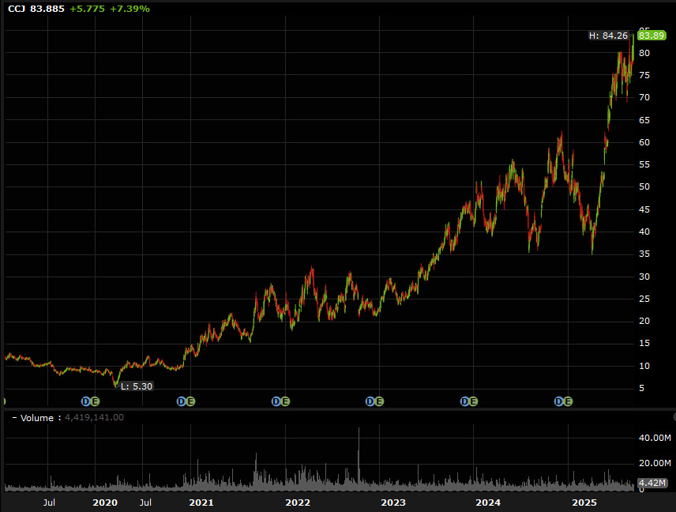Click the +5.775 price change value
676x512 pixels.
coord(87,9)
